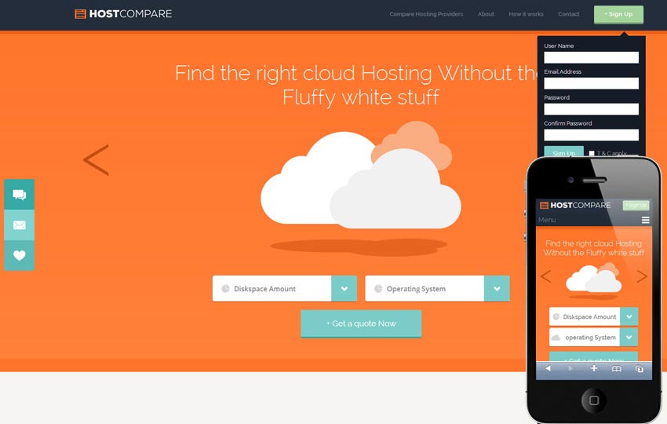
Task: Click the Get a quote Now button
Action: (x=361, y=323)
